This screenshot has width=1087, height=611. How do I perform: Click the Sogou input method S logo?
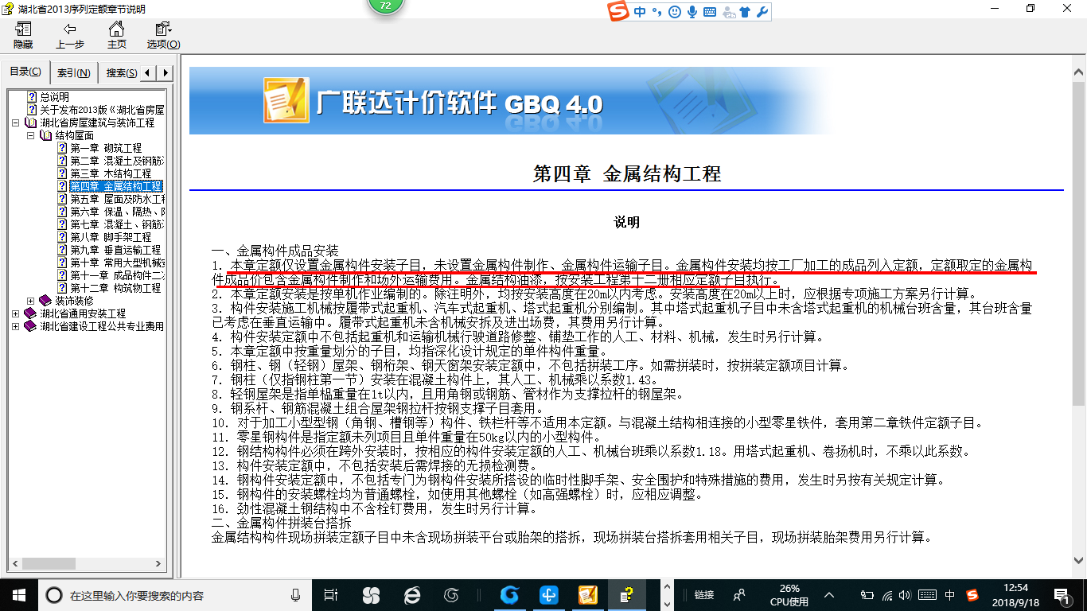click(618, 12)
